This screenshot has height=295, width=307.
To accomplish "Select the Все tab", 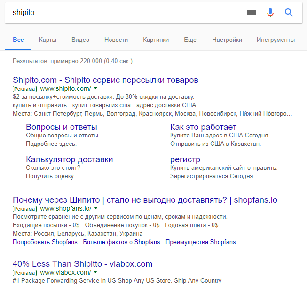I will click(18, 40).
